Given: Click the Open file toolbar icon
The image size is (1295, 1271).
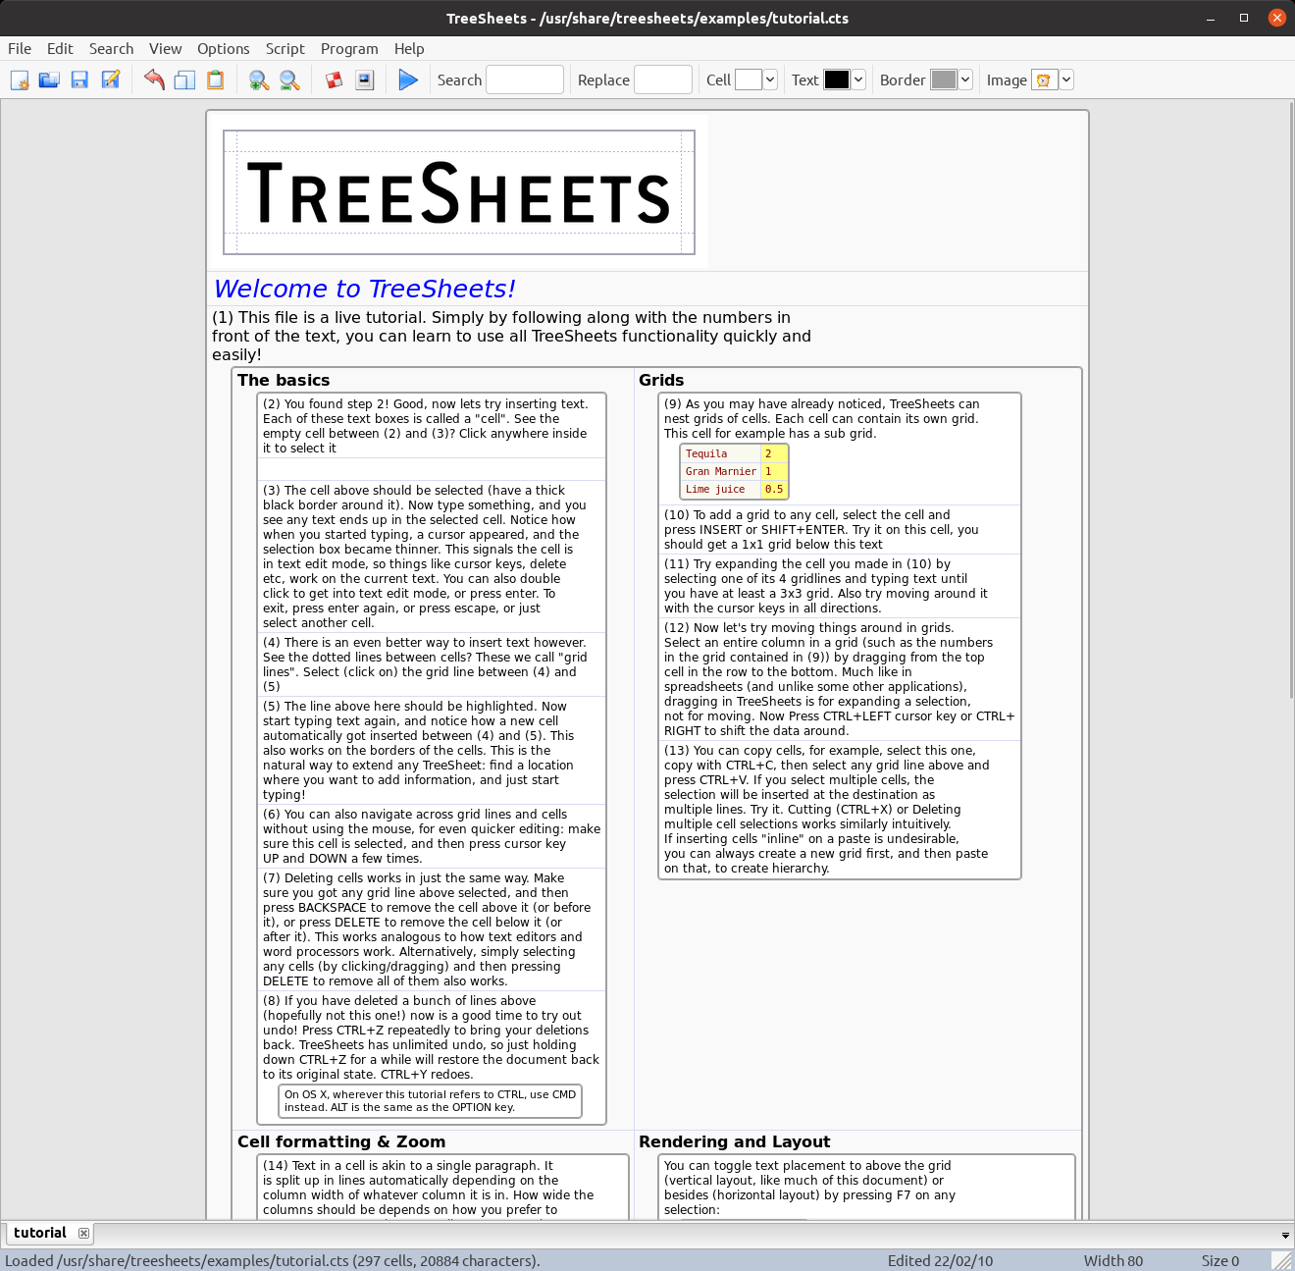Looking at the screenshot, I should click(49, 80).
